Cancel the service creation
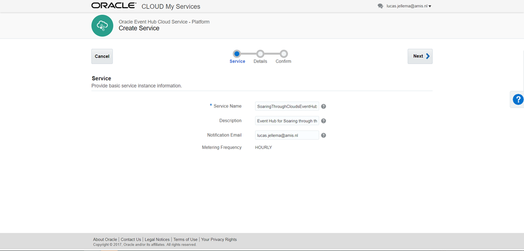524x251 pixels. [102, 56]
